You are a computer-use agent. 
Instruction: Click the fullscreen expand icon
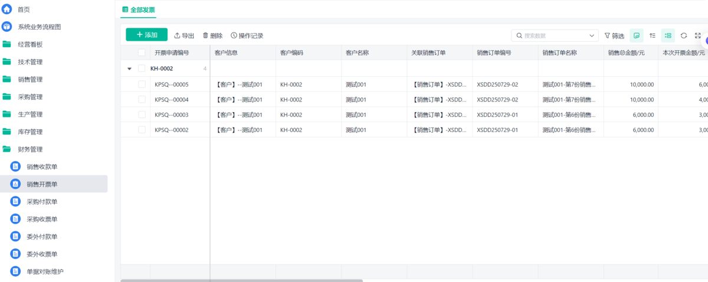(x=698, y=35)
